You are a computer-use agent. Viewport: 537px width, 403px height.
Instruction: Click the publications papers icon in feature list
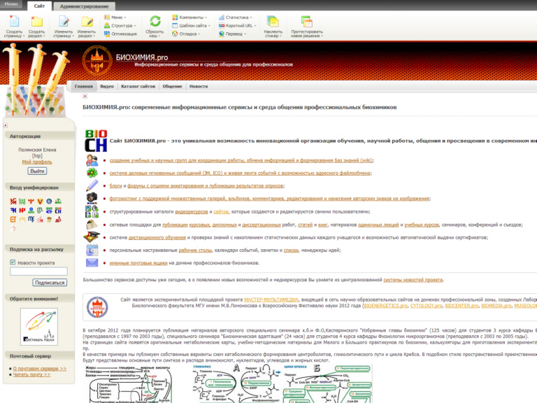click(x=92, y=225)
